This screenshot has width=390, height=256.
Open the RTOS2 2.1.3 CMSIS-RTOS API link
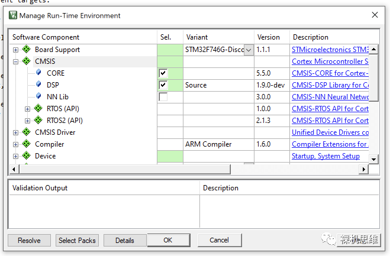click(x=330, y=121)
